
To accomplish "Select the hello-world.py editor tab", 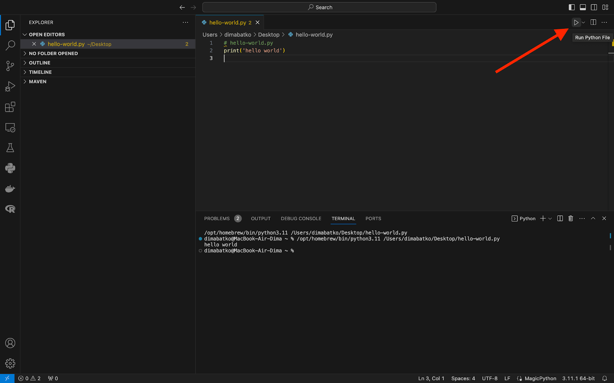I will pos(230,23).
